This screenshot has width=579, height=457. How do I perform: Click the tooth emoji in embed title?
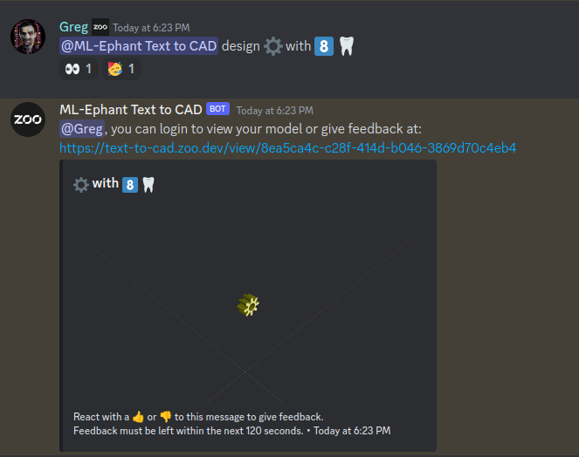point(148,185)
